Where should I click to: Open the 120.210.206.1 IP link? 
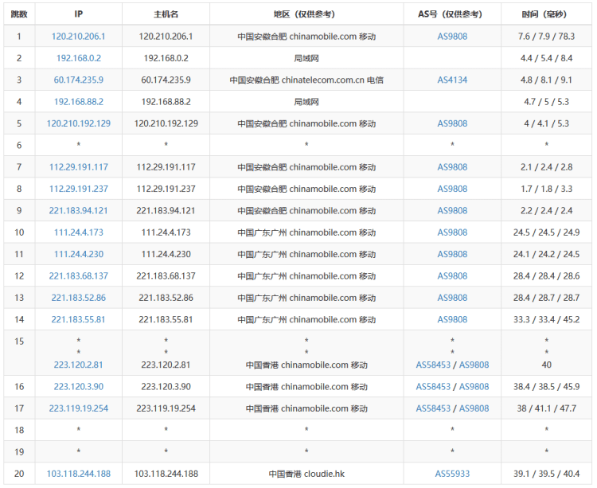tap(78, 37)
